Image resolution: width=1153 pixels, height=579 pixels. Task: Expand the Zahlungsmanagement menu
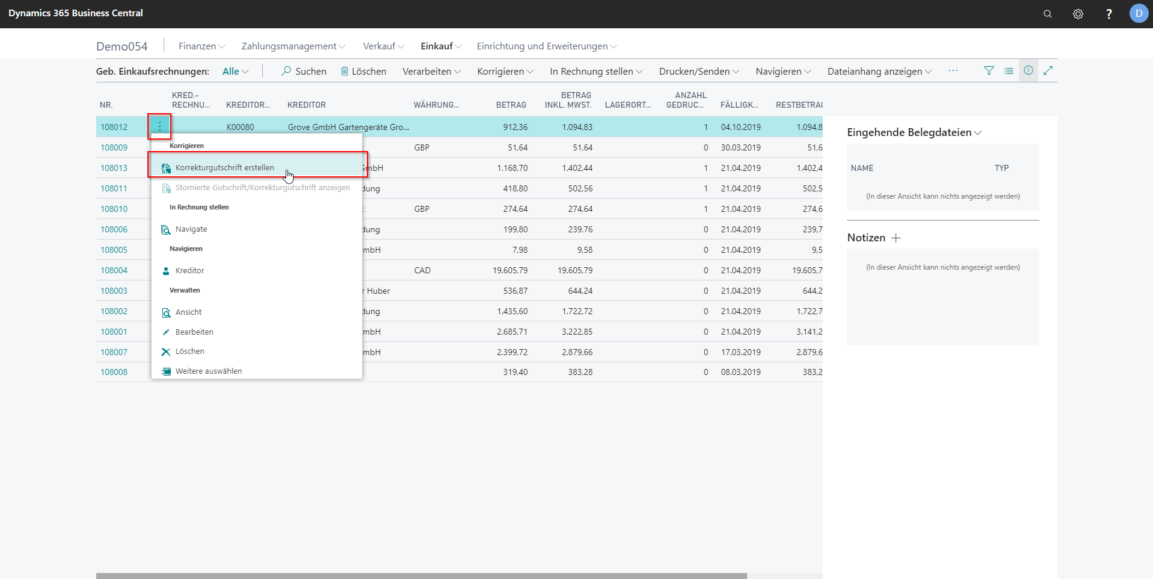coord(293,46)
